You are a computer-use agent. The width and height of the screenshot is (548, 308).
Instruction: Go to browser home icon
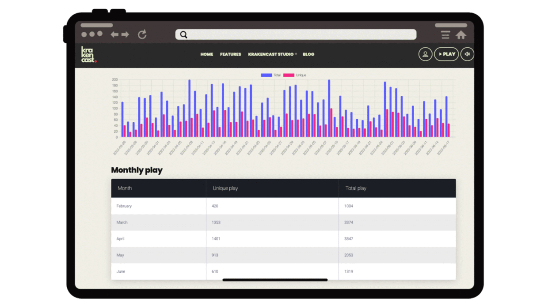click(x=461, y=35)
